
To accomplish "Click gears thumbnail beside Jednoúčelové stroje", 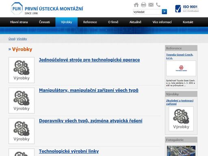I will click(x=22, y=70).
